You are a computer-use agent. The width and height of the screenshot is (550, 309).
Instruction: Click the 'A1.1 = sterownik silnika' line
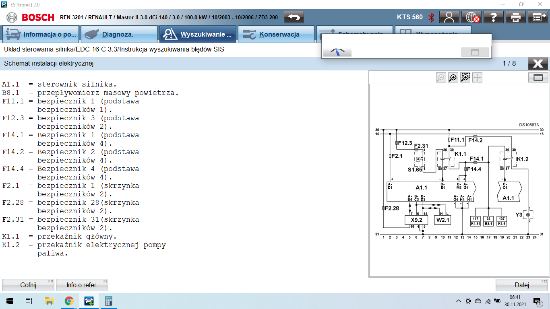(59, 84)
